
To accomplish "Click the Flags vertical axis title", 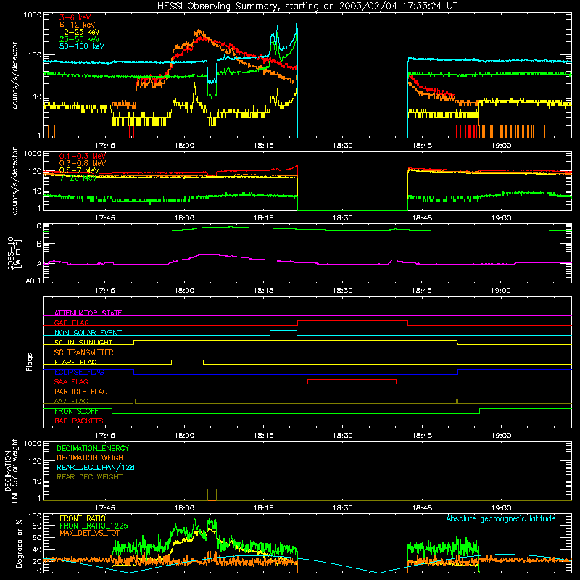I will click(30, 362).
